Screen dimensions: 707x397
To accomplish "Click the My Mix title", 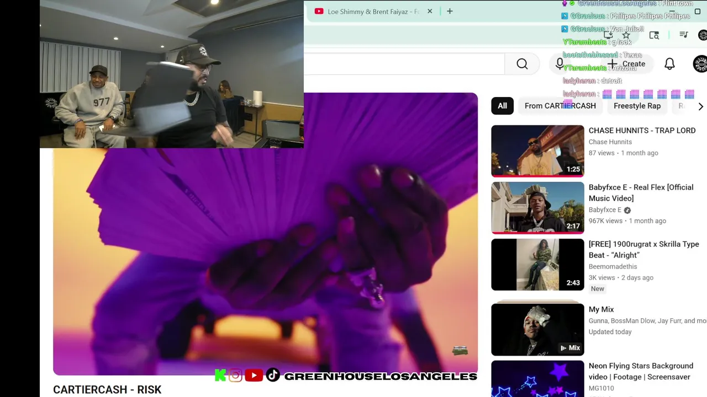I will 601,309.
